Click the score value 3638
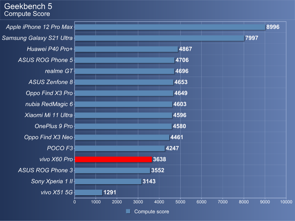The image size is (295, 221). (x=159, y=159)
